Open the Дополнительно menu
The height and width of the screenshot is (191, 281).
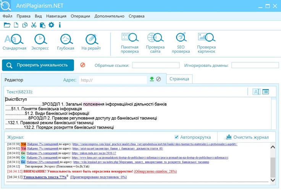click(x=109, y=16)
